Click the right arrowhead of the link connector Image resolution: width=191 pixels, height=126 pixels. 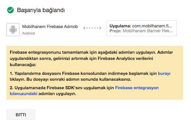tap(100, 28)
